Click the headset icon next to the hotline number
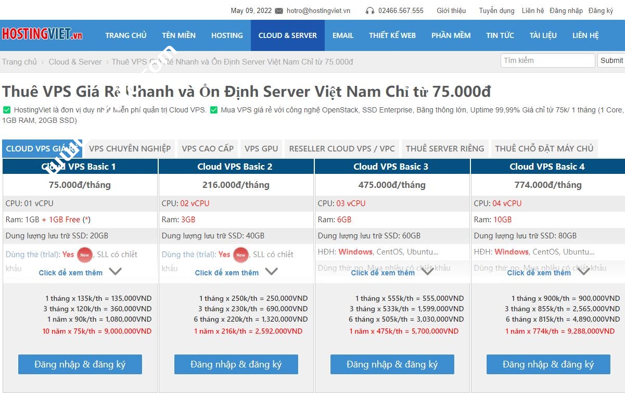The image size is (625, 393). 372,10
